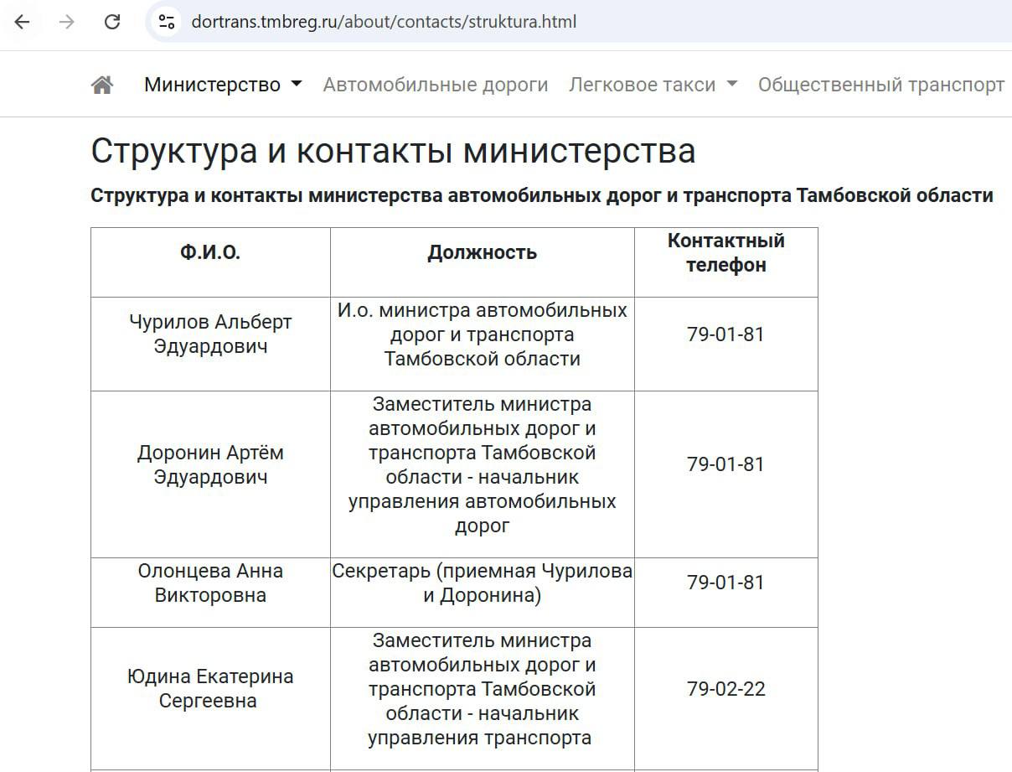The height and width of the screenshot is (772, 1012).
Task: Reload the page with the refresh icon
Action: pos(112,22)
